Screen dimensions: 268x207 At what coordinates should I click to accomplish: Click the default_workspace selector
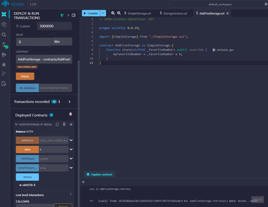click(220, 4)
